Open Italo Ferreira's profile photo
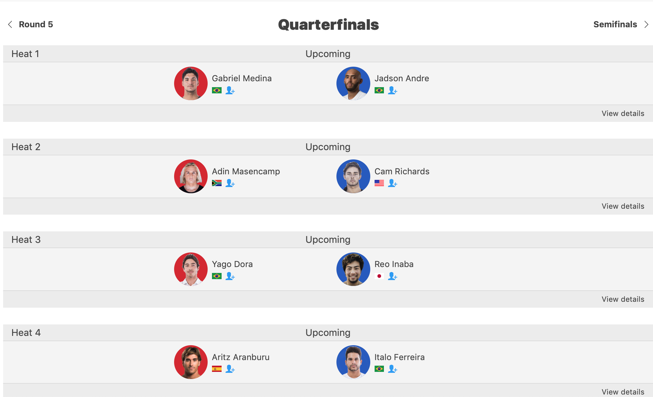This screenshot has width=653, height=397. coord(353,362)
